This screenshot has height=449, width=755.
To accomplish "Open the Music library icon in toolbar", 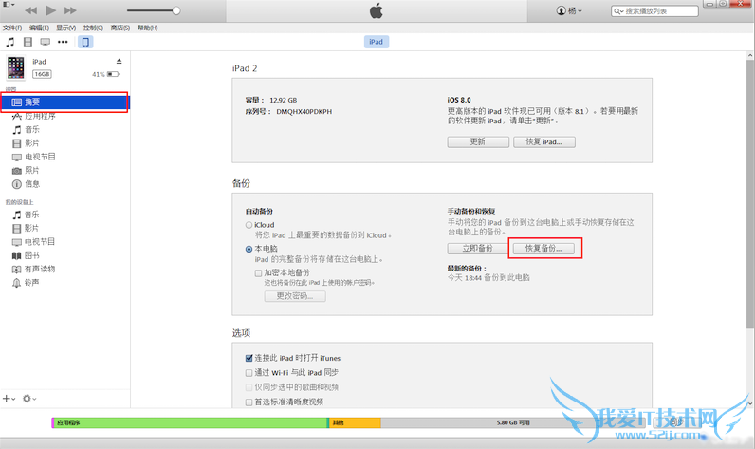I will [x=10, y=42].
